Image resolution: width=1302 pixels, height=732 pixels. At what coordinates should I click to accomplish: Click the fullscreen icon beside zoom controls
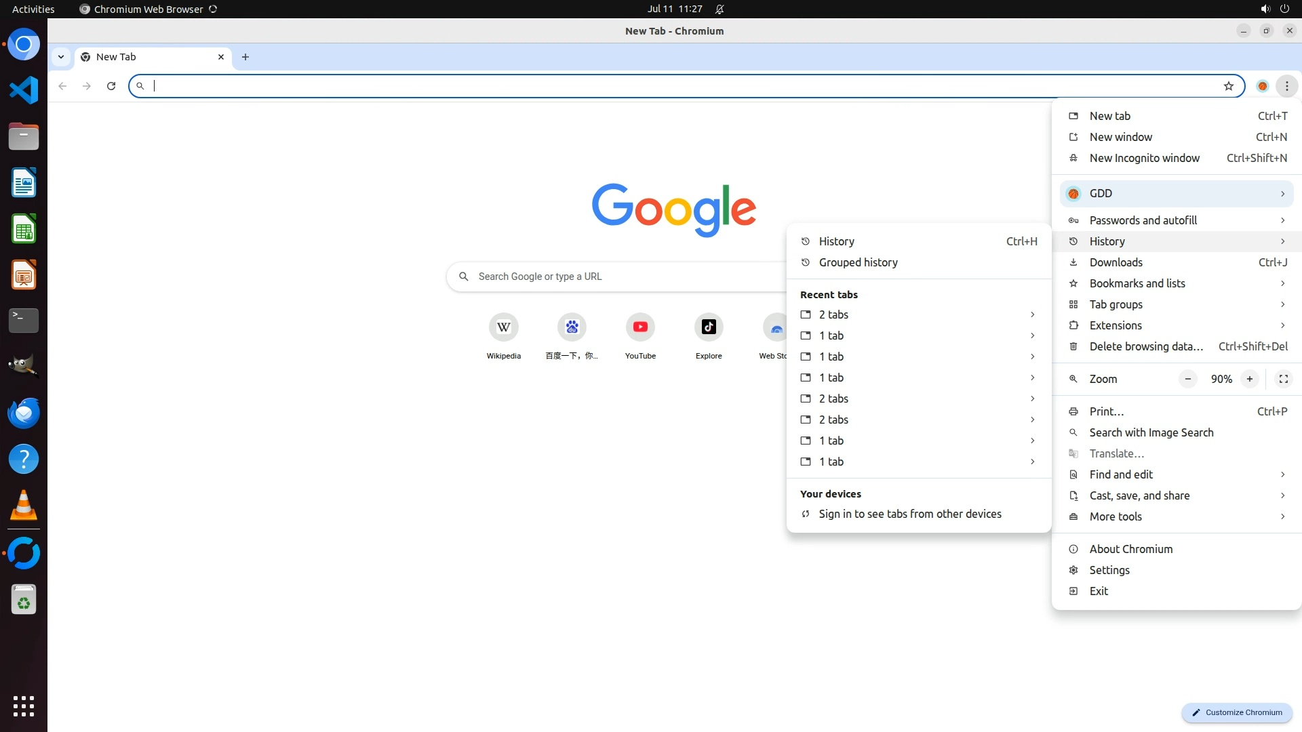[x=1283, y=379]
